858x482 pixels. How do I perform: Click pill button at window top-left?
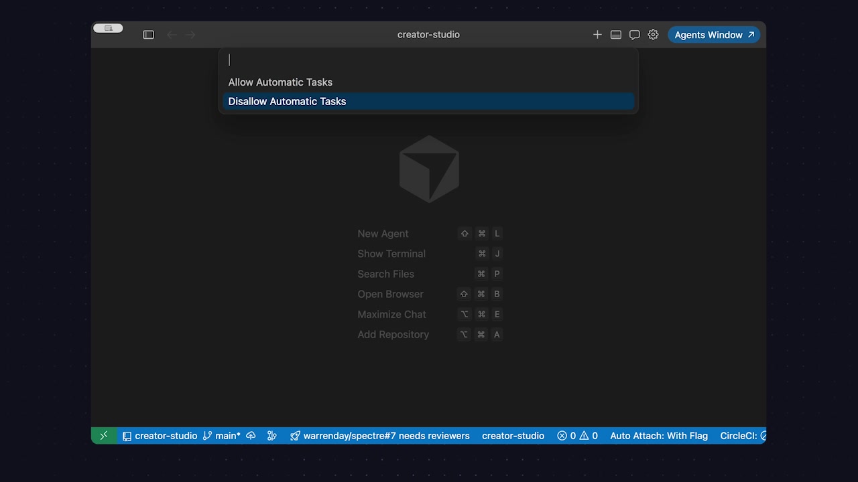pos(108,28)
